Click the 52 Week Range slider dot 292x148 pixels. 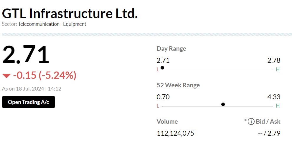click(x=223, y=104)
